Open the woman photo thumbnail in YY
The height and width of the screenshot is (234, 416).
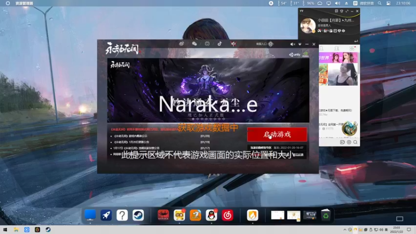(x=343, y=74)
